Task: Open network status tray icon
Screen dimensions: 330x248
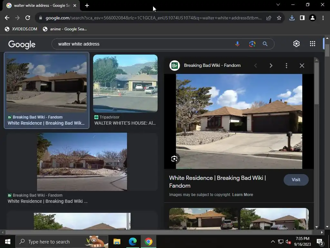Action: click(281, 242)
